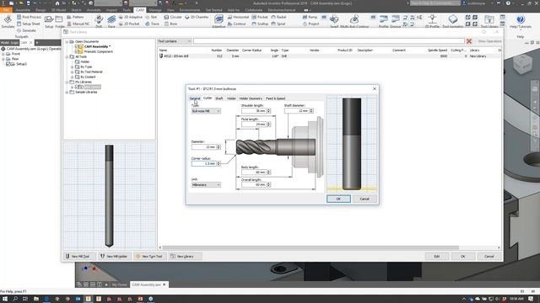Click the Swarf multi-axis icon
This screenshot has width=540, height=303.
[x=334, y=21]
